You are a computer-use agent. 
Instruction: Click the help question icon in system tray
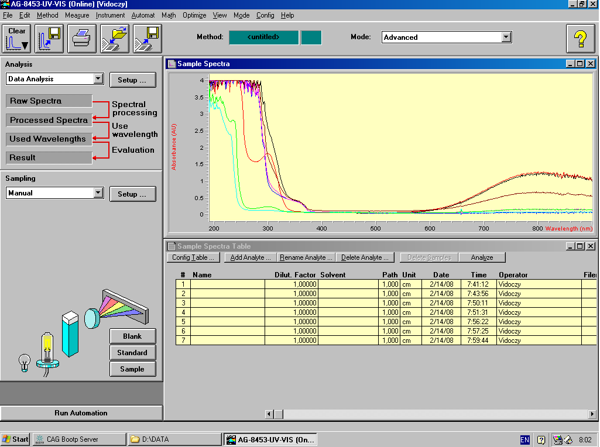pos(541,440)
